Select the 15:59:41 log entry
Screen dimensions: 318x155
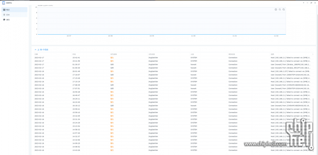tap(173, 109)
